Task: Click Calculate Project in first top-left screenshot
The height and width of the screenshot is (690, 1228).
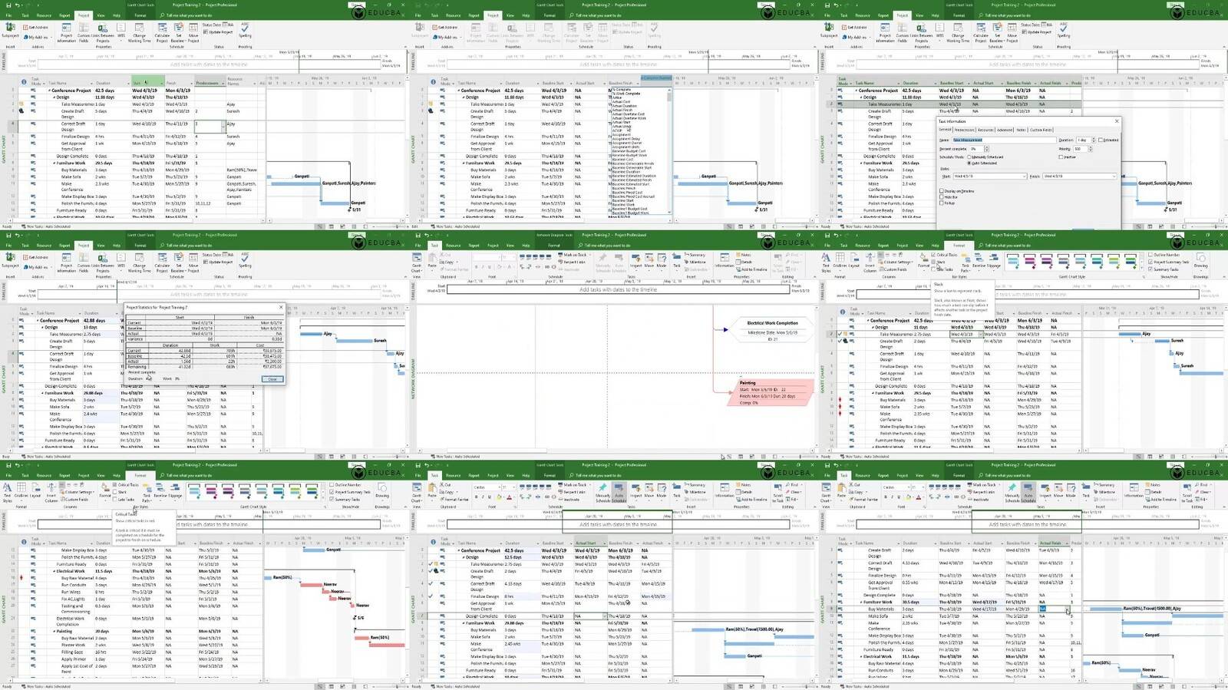Action: (162, 31)
